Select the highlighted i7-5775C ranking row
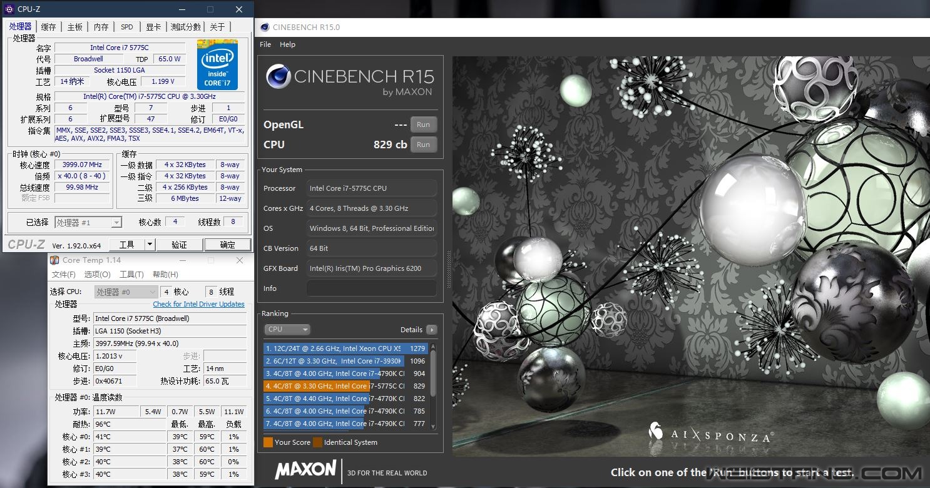930x488 pixels. (345, 386)
